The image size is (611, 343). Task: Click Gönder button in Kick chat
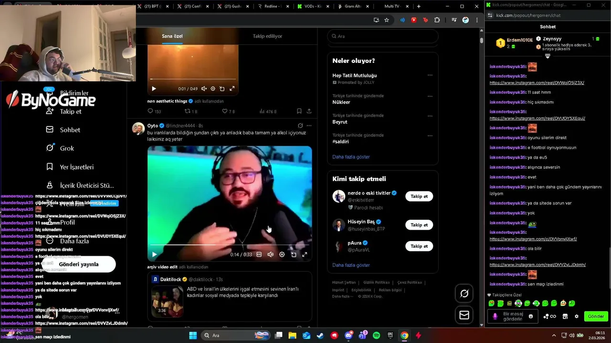pos(596,316)
